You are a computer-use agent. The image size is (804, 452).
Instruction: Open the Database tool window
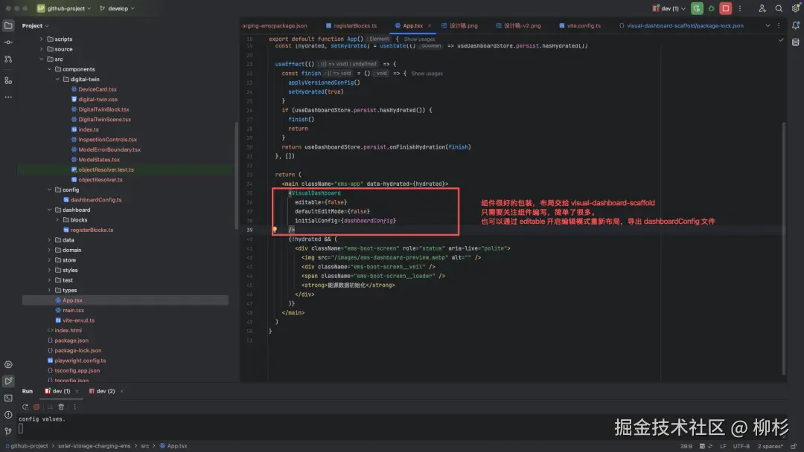click(x=795, y=42)
